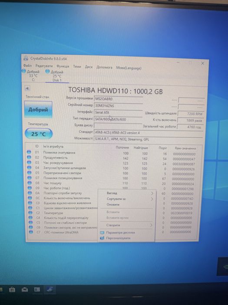Click status circle for 03 Час розкручування

coord(29,162)
